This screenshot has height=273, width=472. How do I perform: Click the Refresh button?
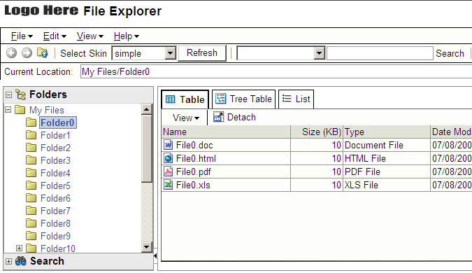(202, 53)
